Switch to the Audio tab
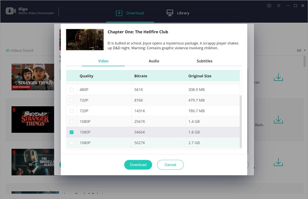The image size is (308, 199). pos(154,61)
